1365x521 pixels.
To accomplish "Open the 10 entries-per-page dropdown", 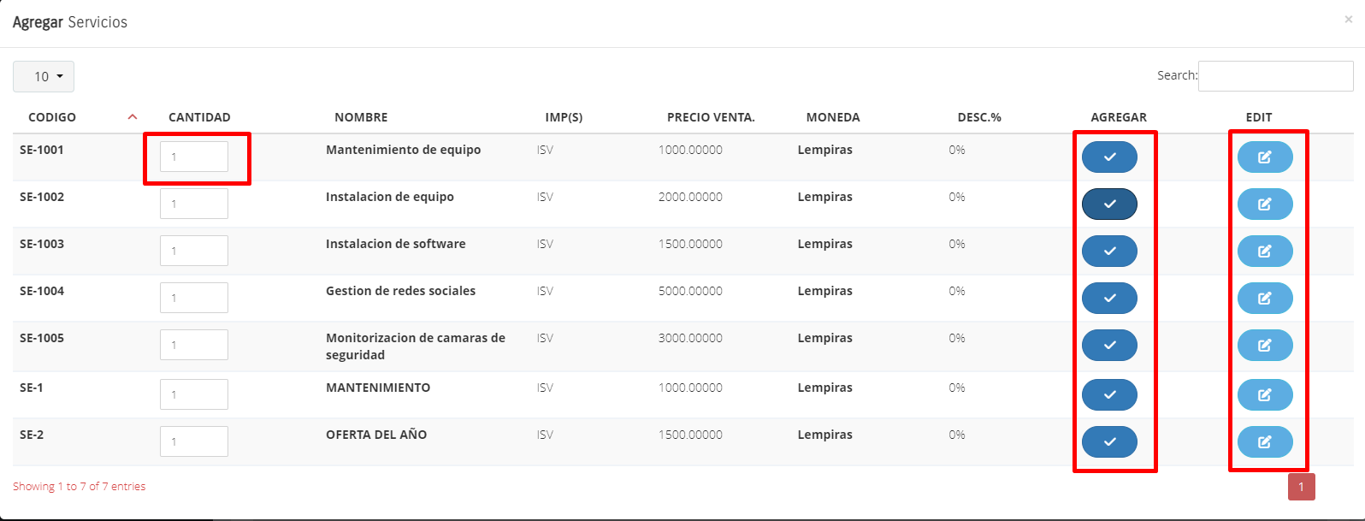I will click(x=44, y=77).
